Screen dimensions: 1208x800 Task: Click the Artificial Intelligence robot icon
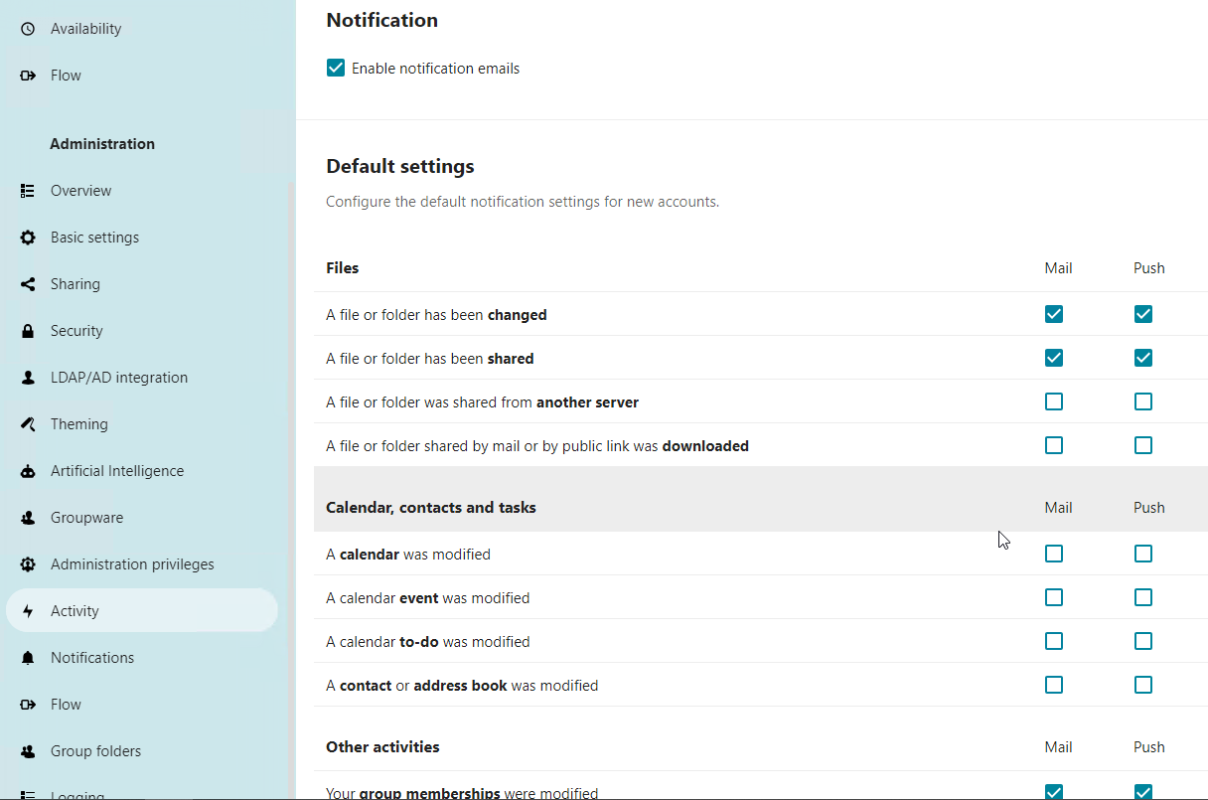coord(28,471)
